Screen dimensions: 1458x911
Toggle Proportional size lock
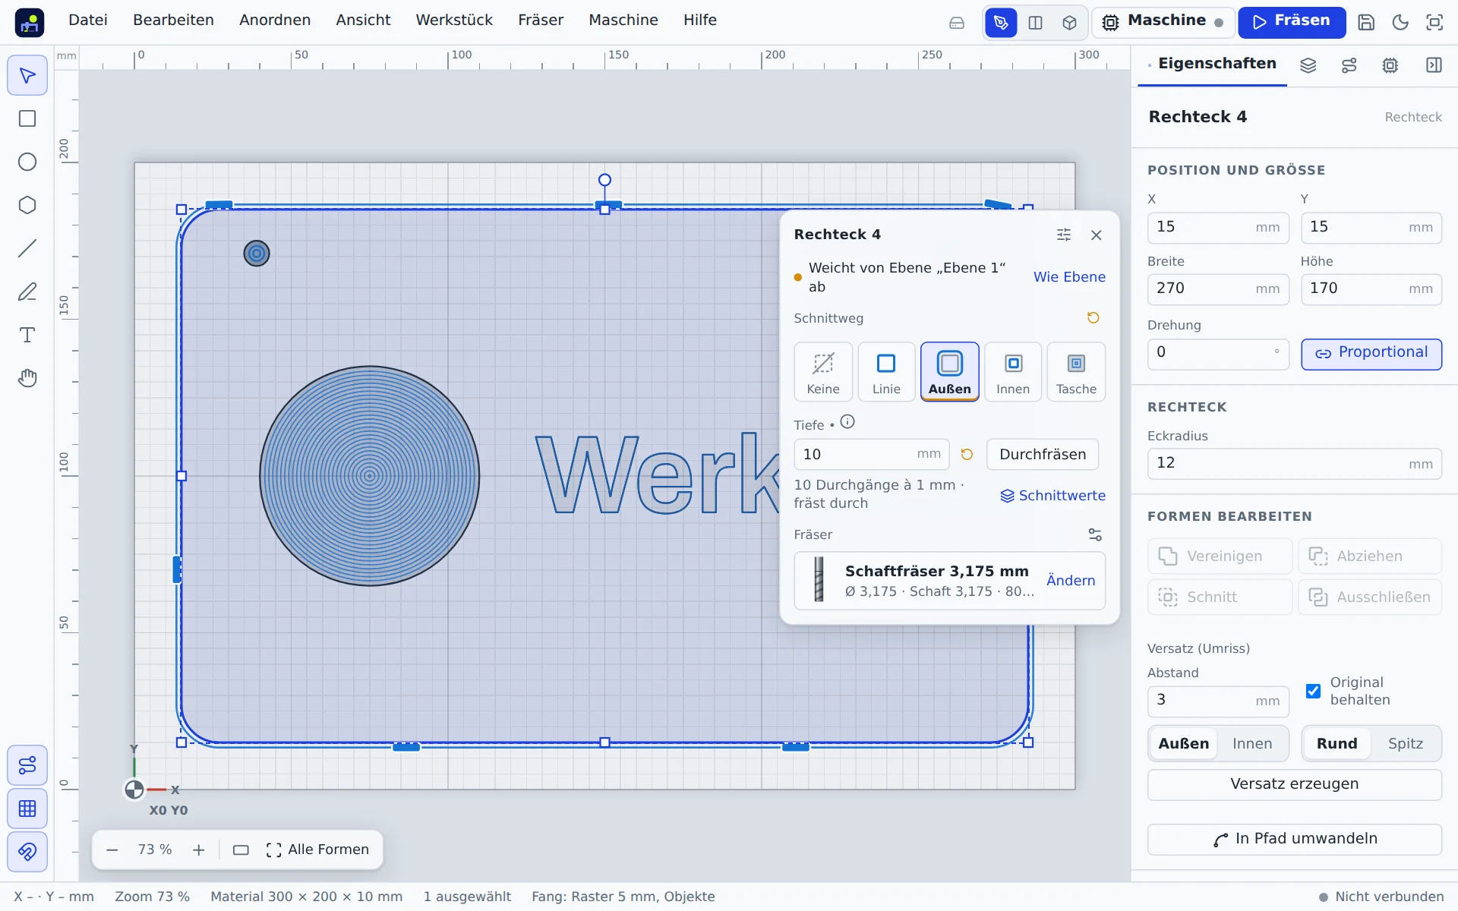1371,354
